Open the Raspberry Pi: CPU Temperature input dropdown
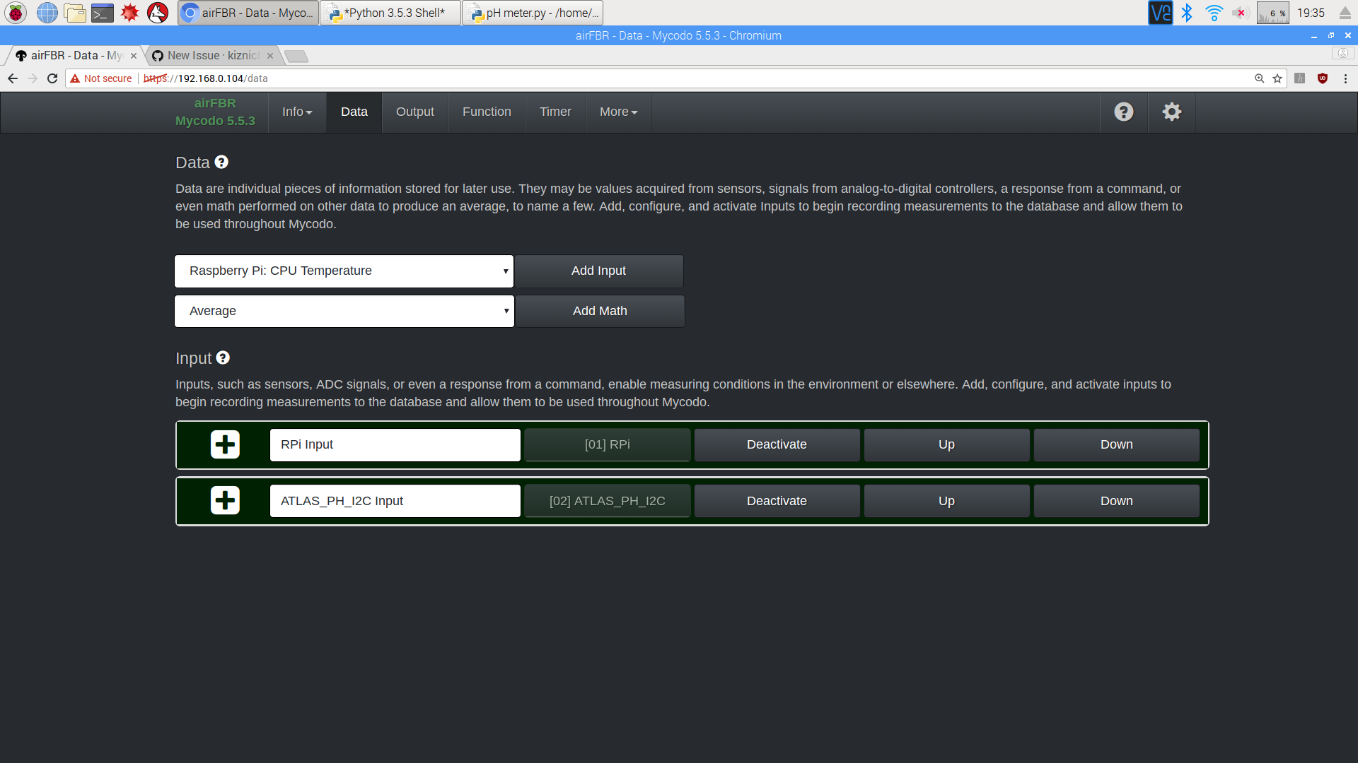The height and width of the screenshot is (763, 1358). (344, 271)
